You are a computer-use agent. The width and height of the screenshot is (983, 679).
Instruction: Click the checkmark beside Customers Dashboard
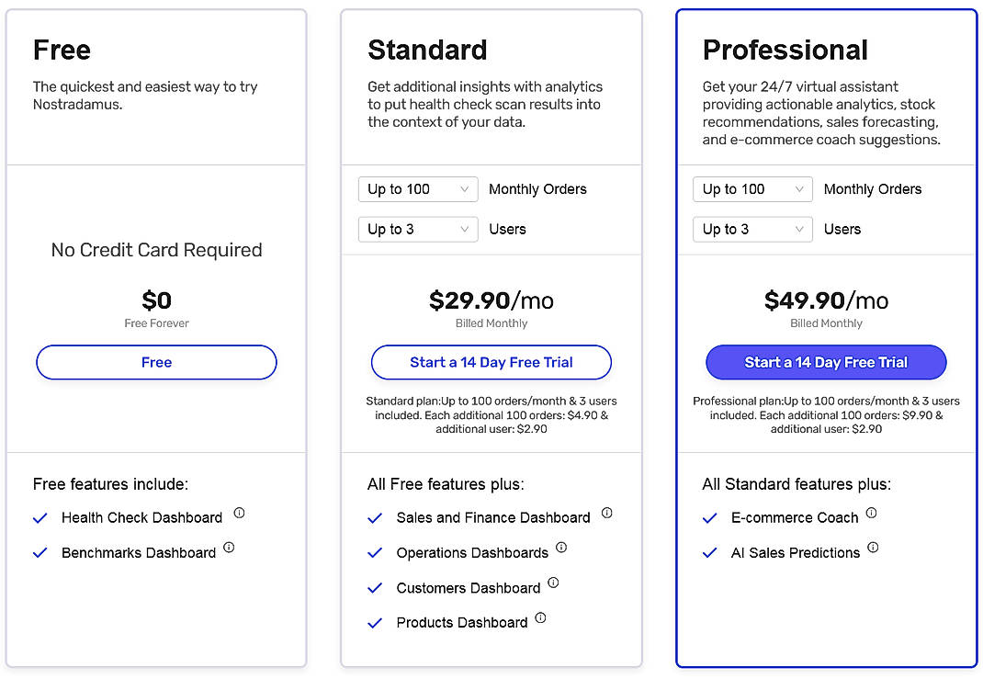coord(375,588)
